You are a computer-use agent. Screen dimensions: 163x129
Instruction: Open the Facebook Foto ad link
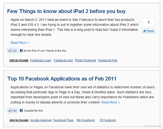point(108,60)
